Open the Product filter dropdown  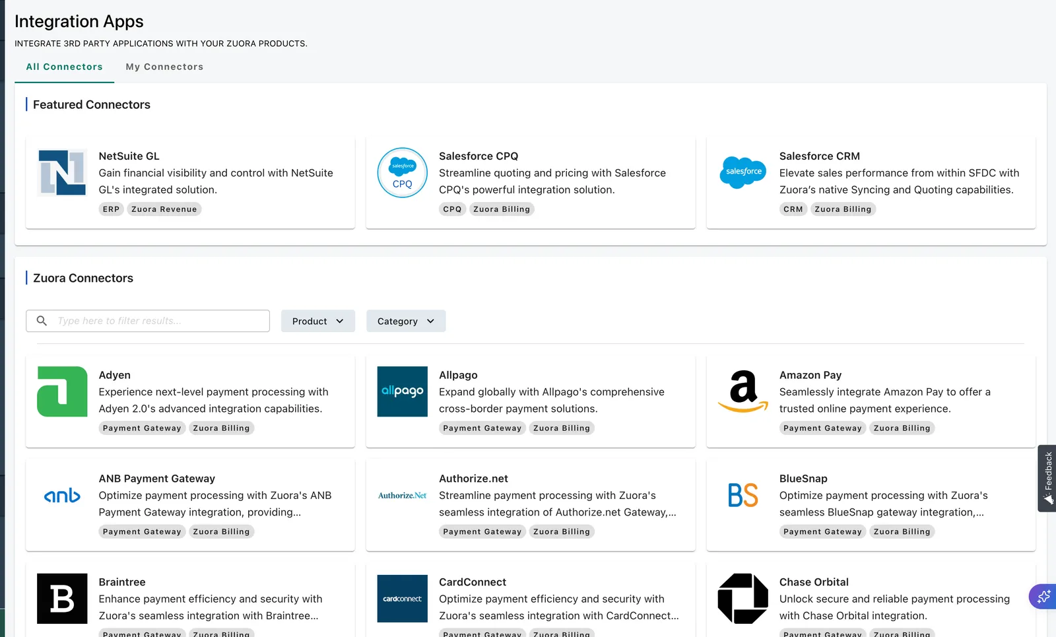tap(318, 321)
